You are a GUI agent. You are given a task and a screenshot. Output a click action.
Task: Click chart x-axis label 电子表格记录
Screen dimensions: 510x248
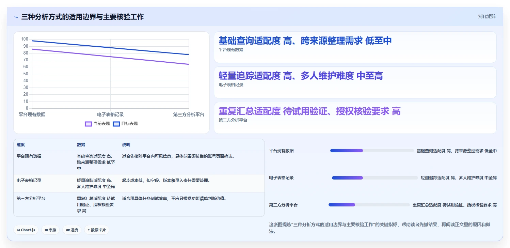[110, 114]
